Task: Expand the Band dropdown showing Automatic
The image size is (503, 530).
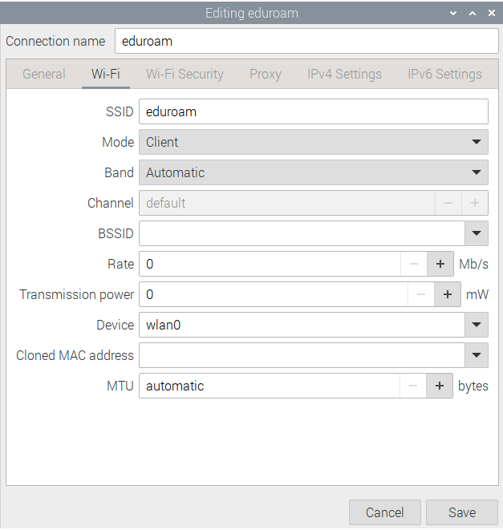Action: pos(313,172)
